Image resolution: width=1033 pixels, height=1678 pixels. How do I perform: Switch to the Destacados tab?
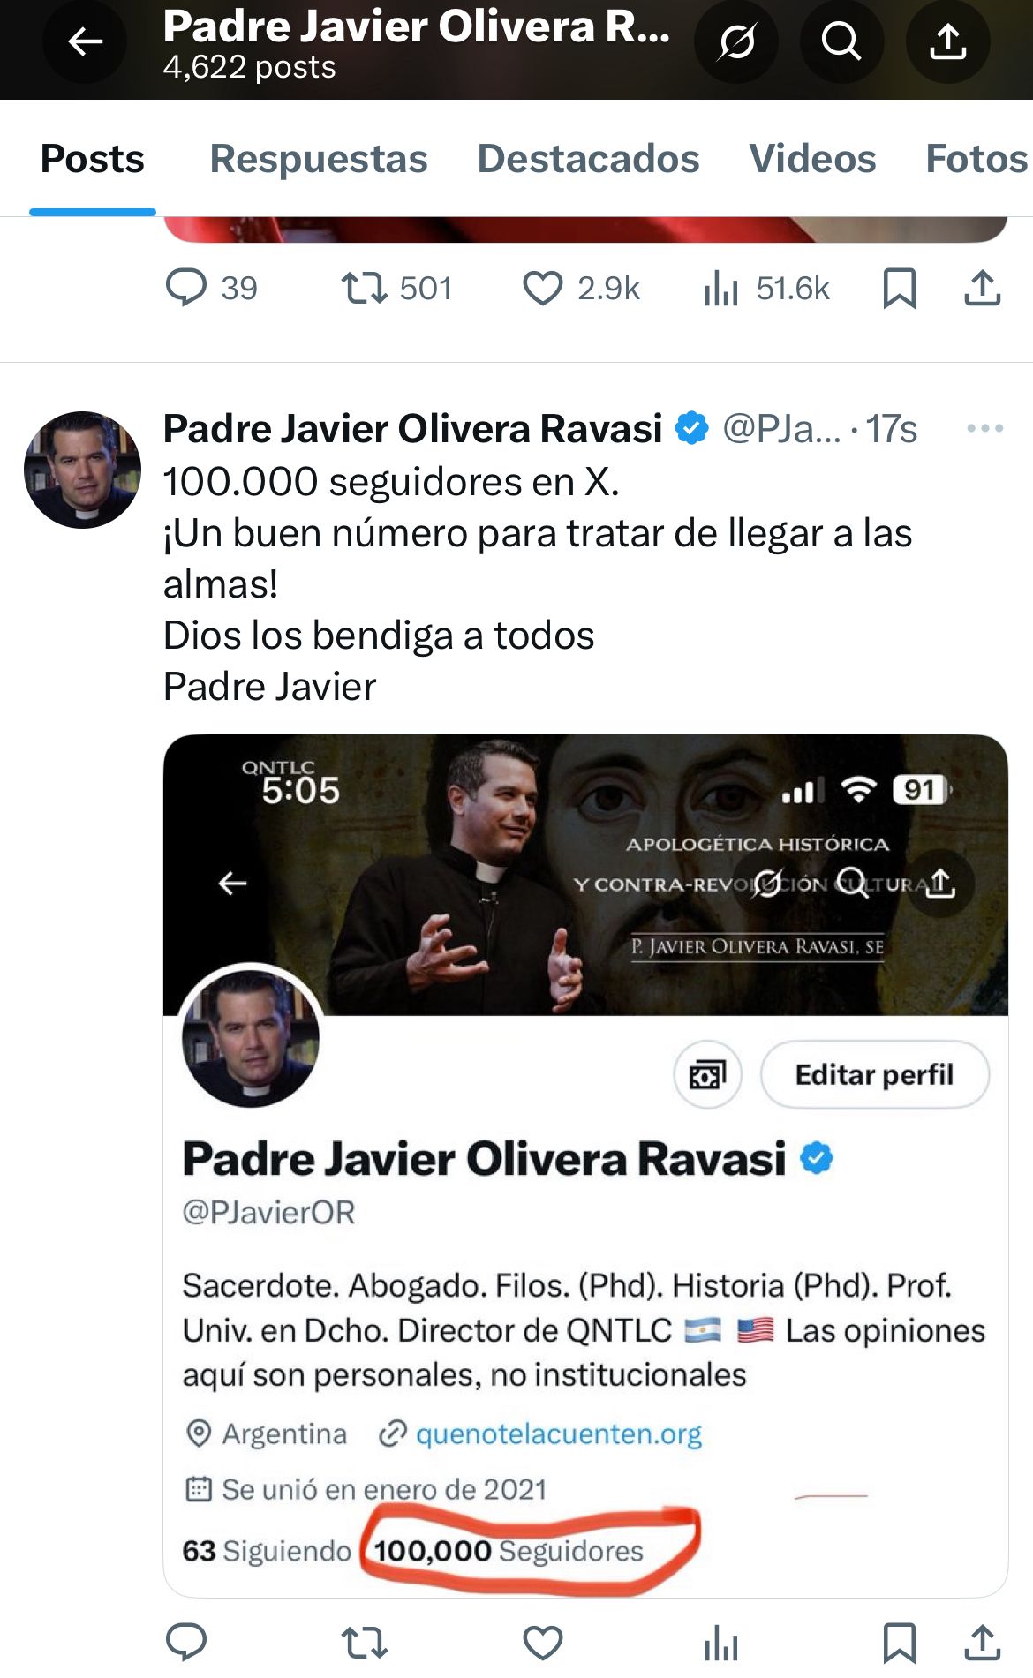(588, 159)
